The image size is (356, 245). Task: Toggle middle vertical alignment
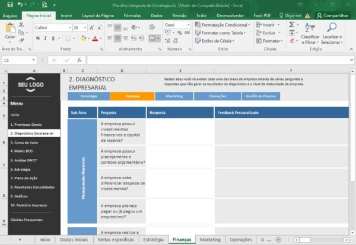[x=117, y=27]
